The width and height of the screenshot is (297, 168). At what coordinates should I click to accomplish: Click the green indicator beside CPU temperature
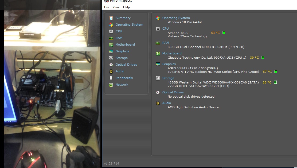pos(224,33)
